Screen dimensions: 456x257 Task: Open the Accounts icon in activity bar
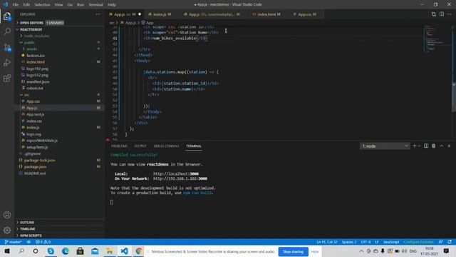coord(7,215)
